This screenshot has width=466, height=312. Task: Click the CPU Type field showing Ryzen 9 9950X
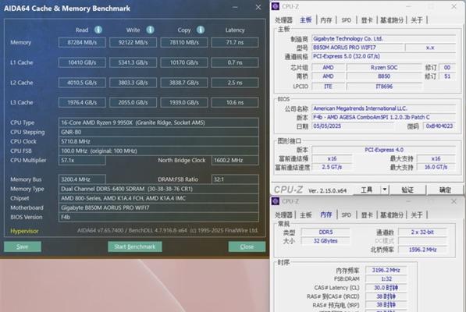point(158,122)
